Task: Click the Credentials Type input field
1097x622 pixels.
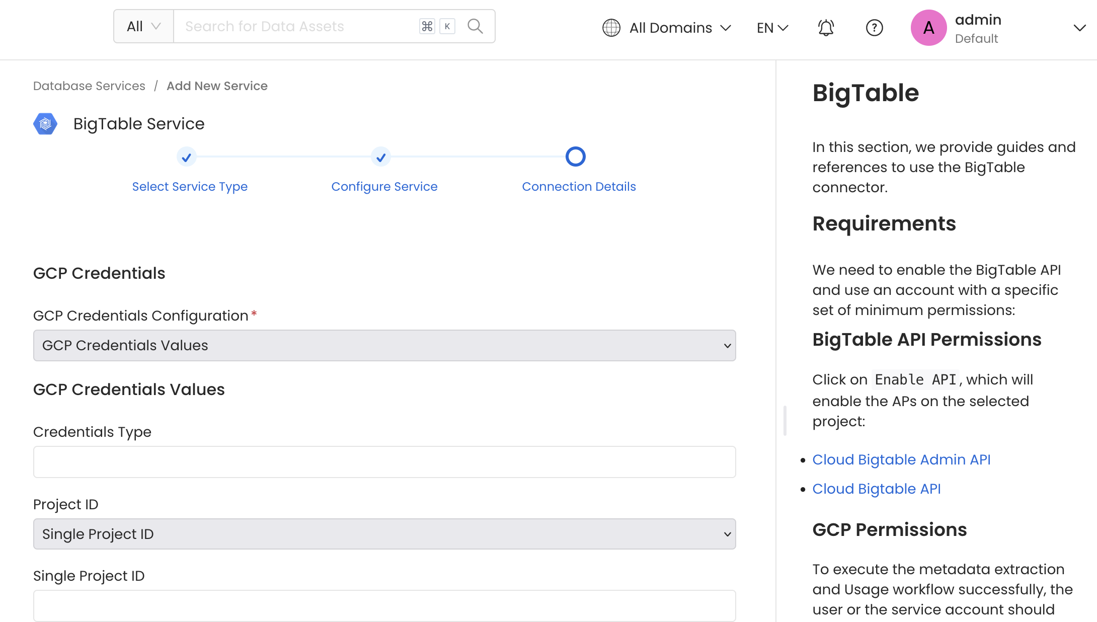Action: [x=384, y=461]
